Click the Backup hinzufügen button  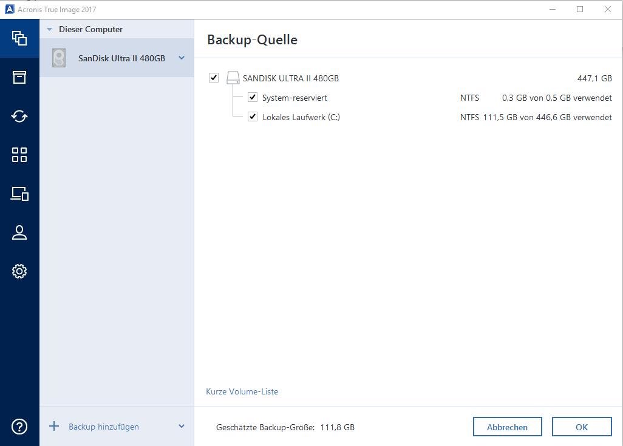click(104, 427)
